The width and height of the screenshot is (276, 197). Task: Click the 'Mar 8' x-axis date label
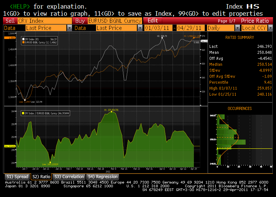[114, 169]
